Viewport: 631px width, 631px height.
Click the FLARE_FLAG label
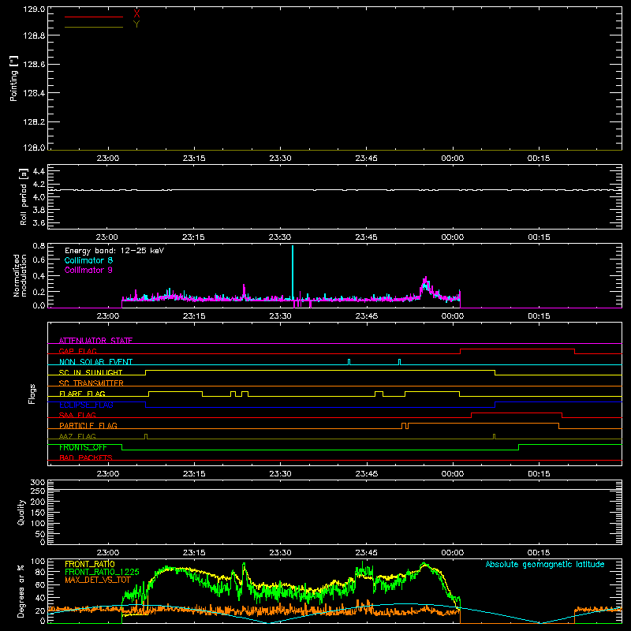[82, 394]
